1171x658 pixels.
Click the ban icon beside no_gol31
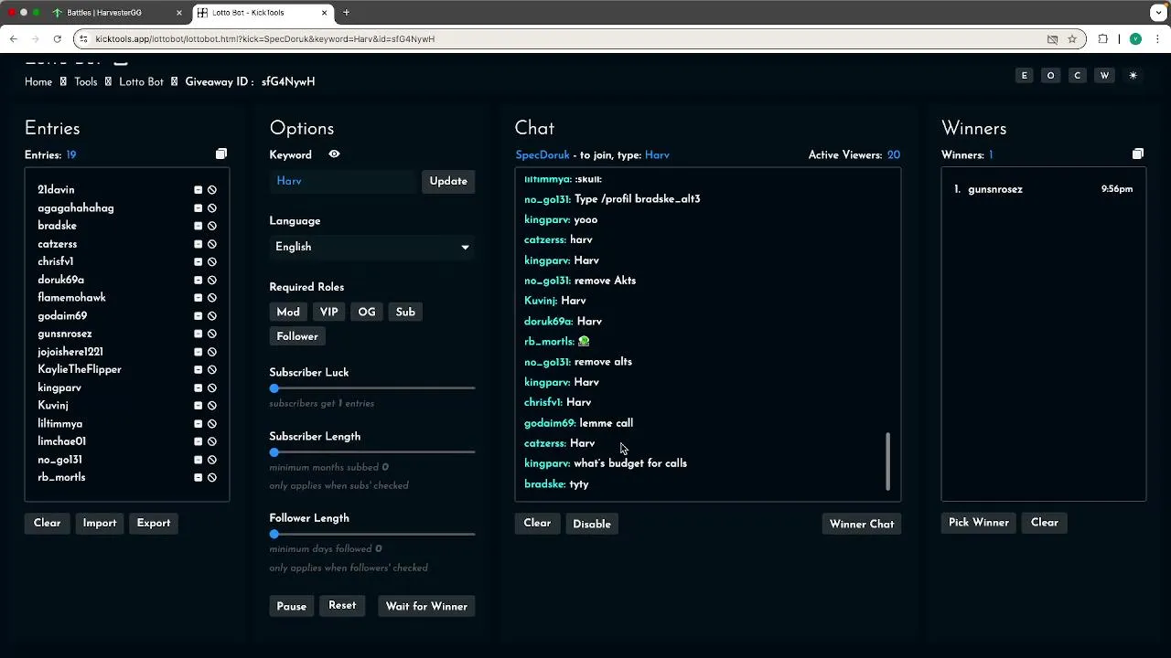point(211,460)
